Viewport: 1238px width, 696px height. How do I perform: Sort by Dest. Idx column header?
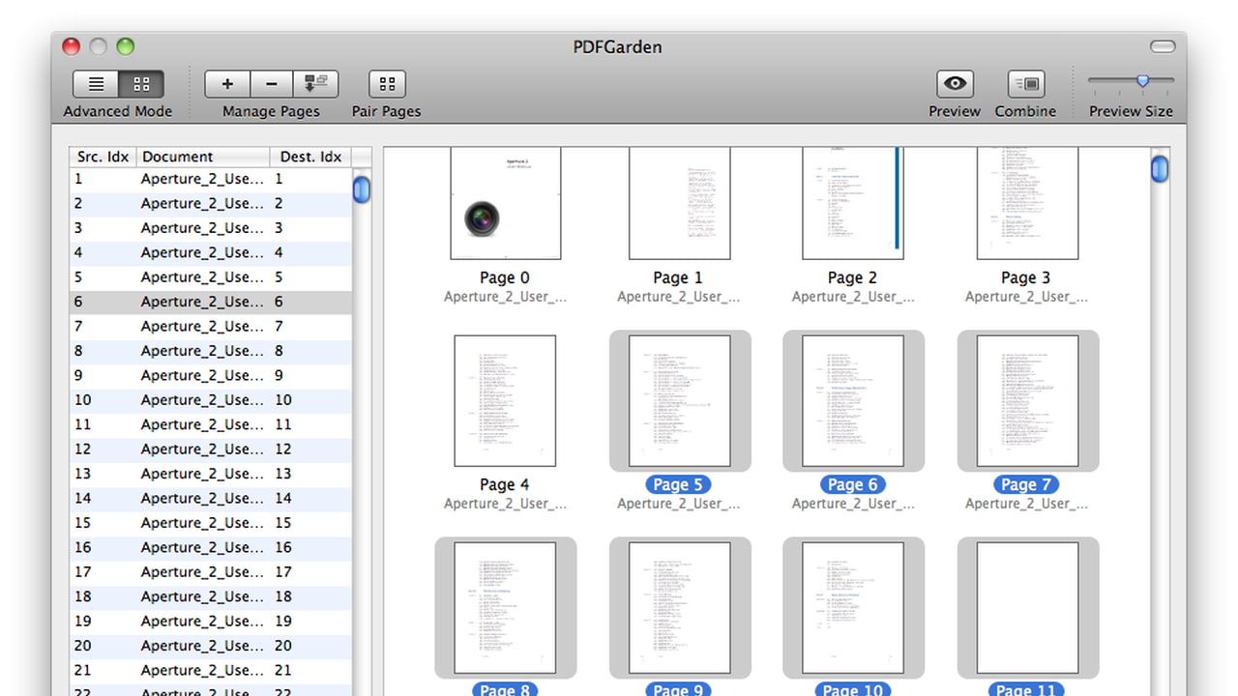pos(310,157)
